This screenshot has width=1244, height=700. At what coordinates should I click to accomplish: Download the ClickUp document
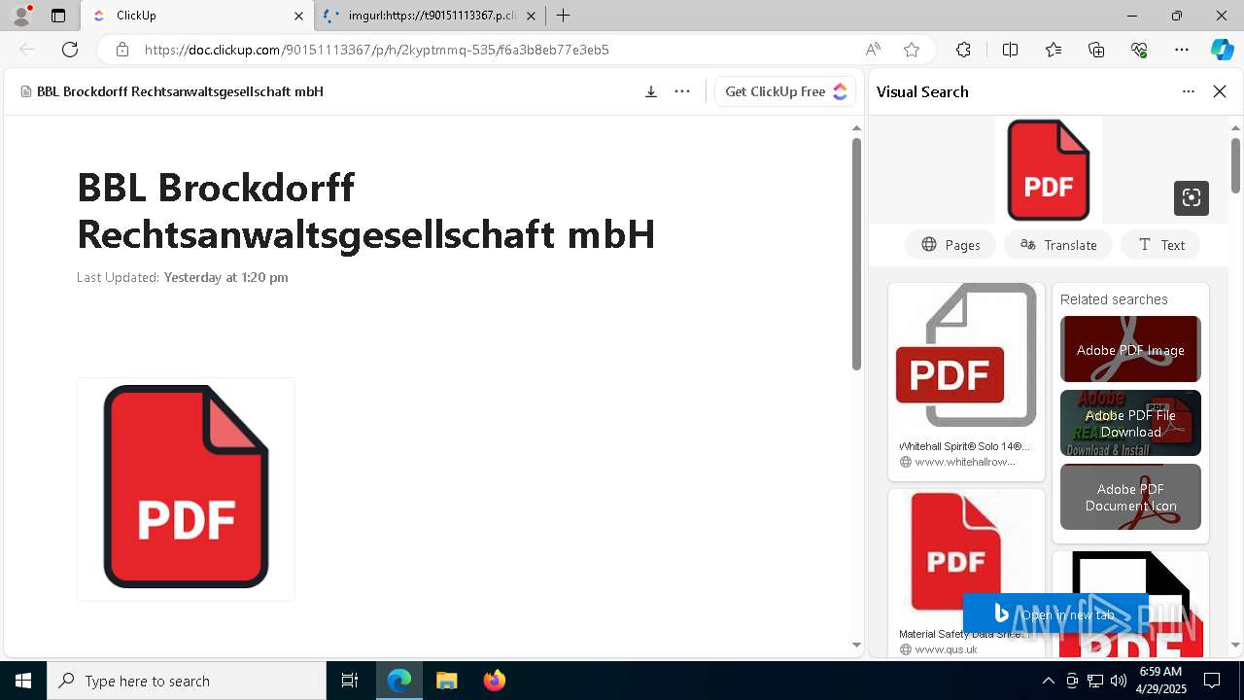coord(651,91)
